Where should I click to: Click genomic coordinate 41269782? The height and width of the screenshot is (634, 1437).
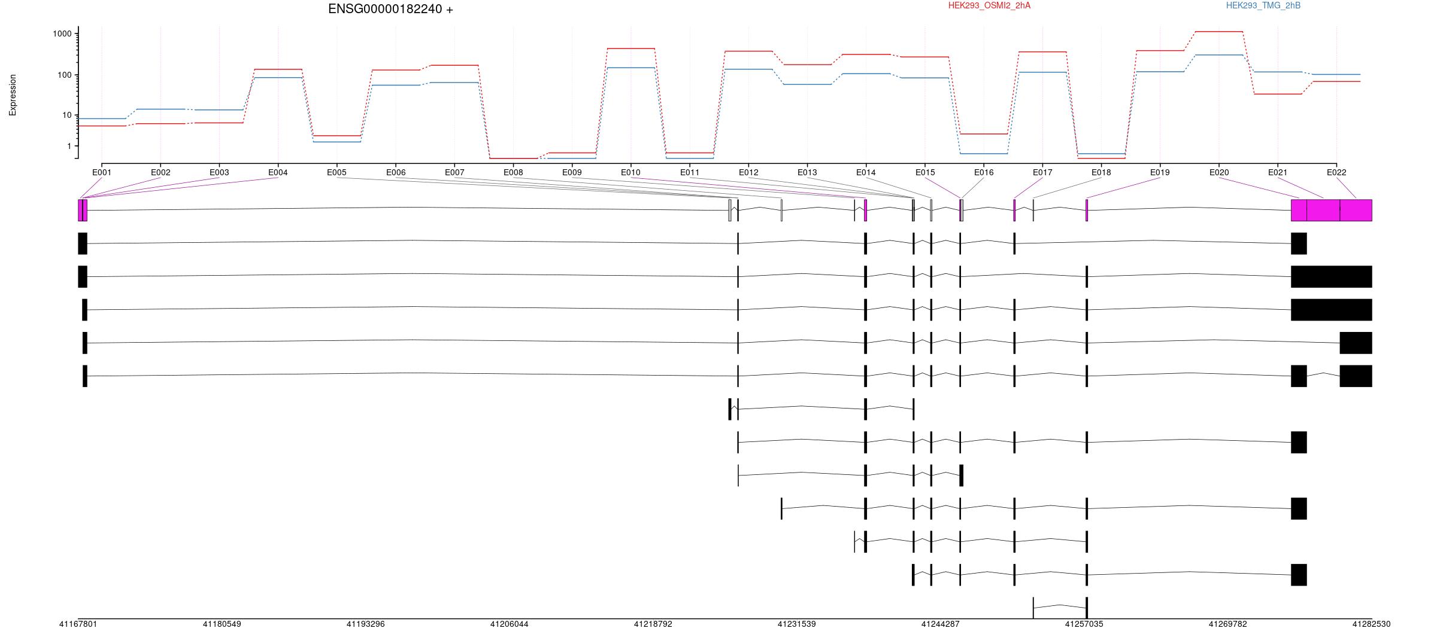[1227, 624]
